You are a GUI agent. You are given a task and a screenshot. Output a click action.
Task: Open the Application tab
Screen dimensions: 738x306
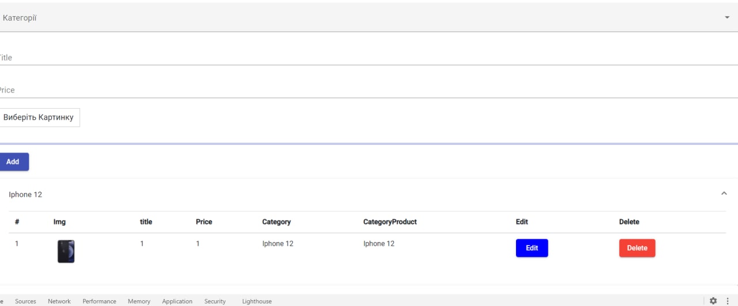click(177, 301)
